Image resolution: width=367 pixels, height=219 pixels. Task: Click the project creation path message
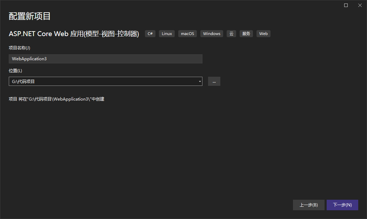[56, 99]
